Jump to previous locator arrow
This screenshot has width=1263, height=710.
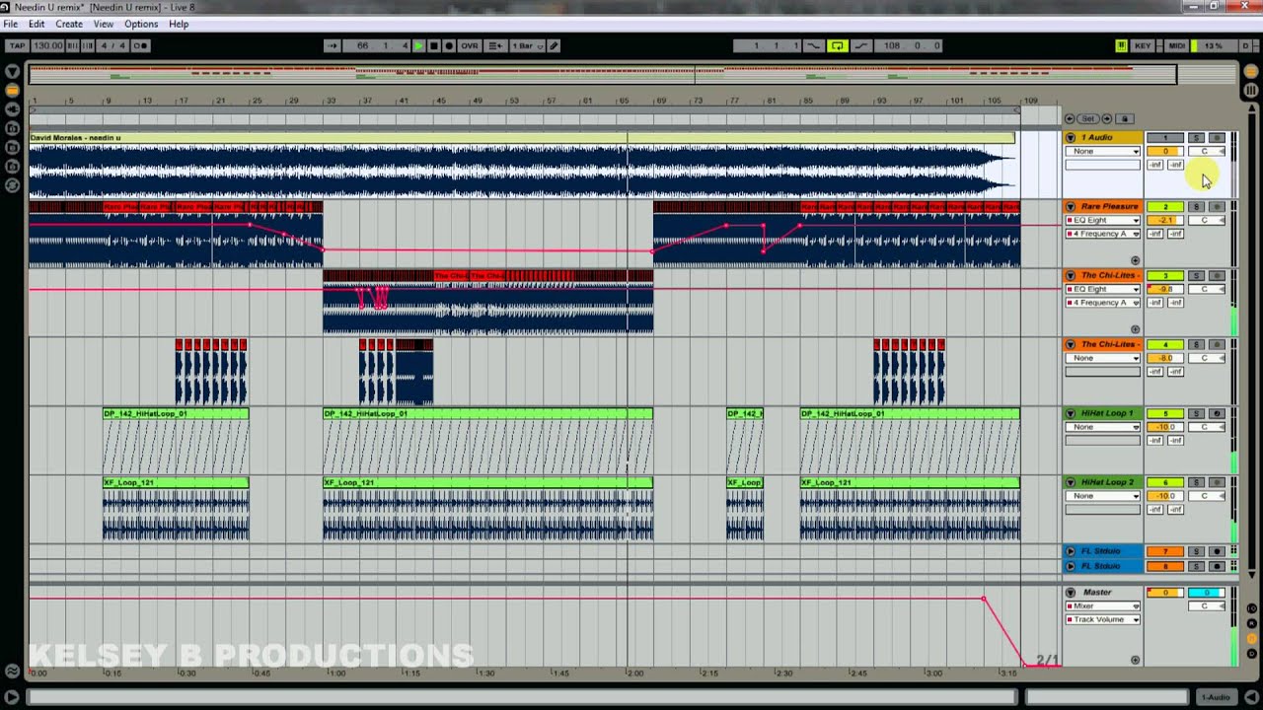[x=1070, y=118]
